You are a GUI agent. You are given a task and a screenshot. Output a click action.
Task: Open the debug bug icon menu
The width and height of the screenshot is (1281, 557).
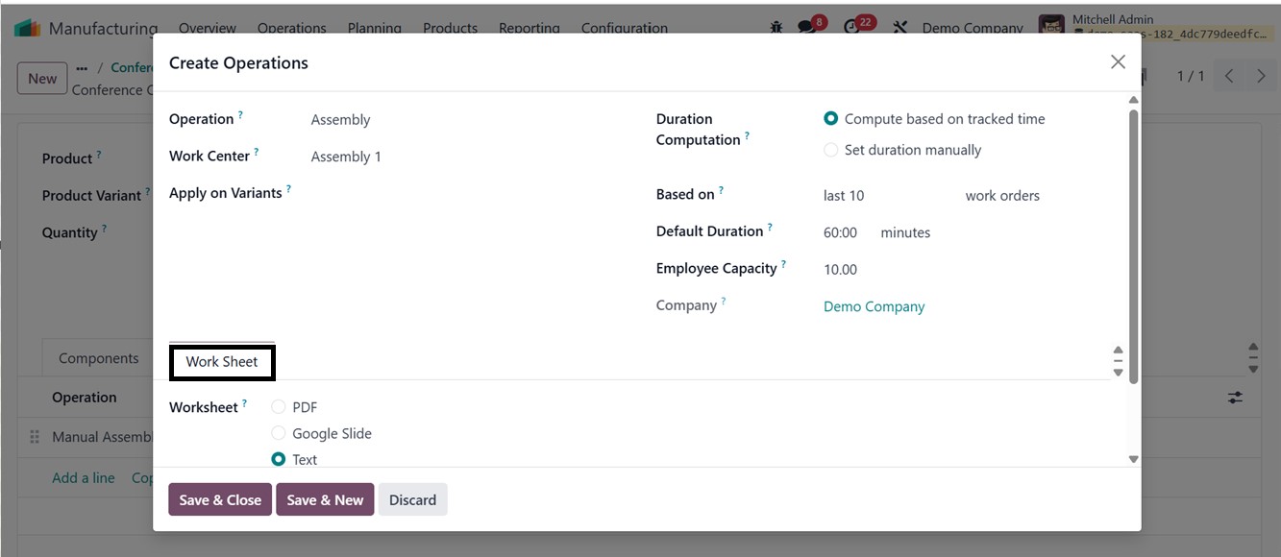[x=776, y=28]
